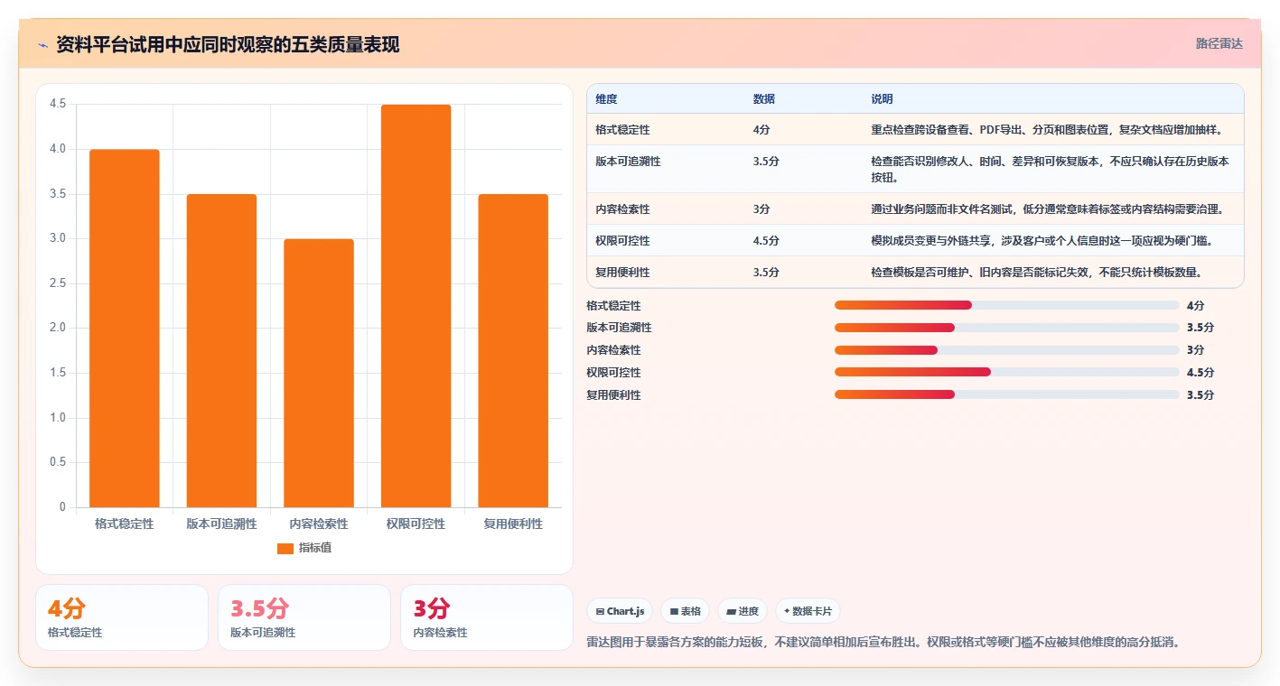Click the icon in the Chart.js chip

click(x=600, y=611)
